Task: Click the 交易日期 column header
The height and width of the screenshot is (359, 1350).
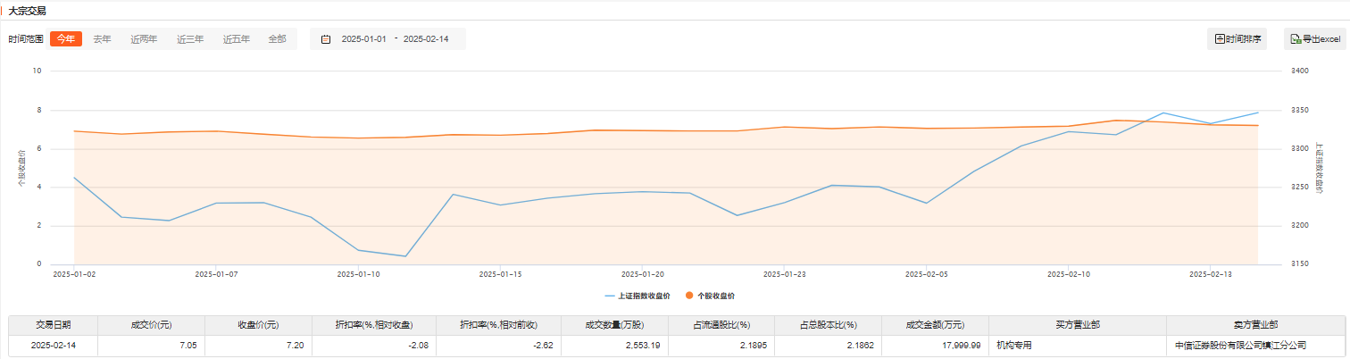Action: (53, 324)
